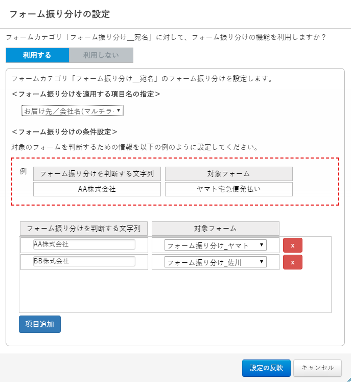
Task: Click empty area below the BB株式会社 row
Action: pyautogui.click(x=175, y=291)
